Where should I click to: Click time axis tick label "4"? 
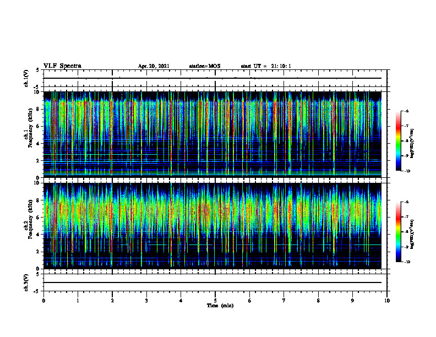[x=181, y=301]
